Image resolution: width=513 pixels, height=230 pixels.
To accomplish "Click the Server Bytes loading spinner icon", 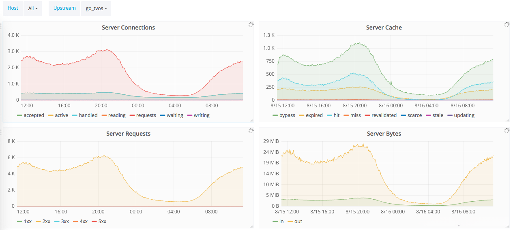I will click(x=507, y=131).
